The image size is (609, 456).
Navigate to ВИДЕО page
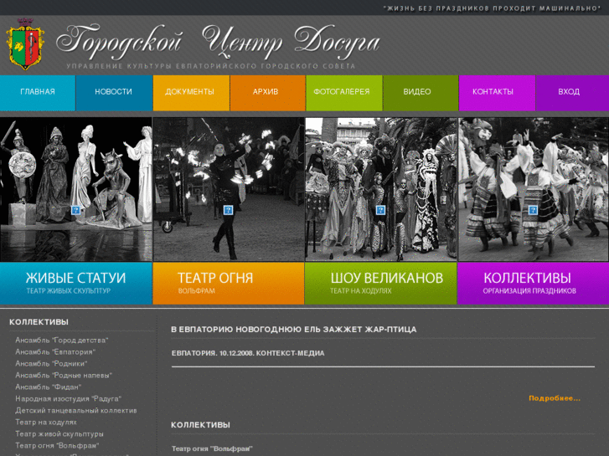421,92
